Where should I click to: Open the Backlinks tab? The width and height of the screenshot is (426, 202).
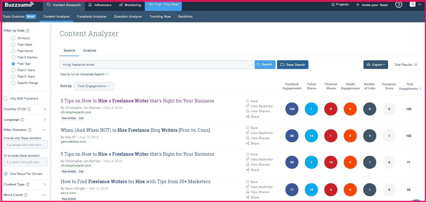[185, 17]
